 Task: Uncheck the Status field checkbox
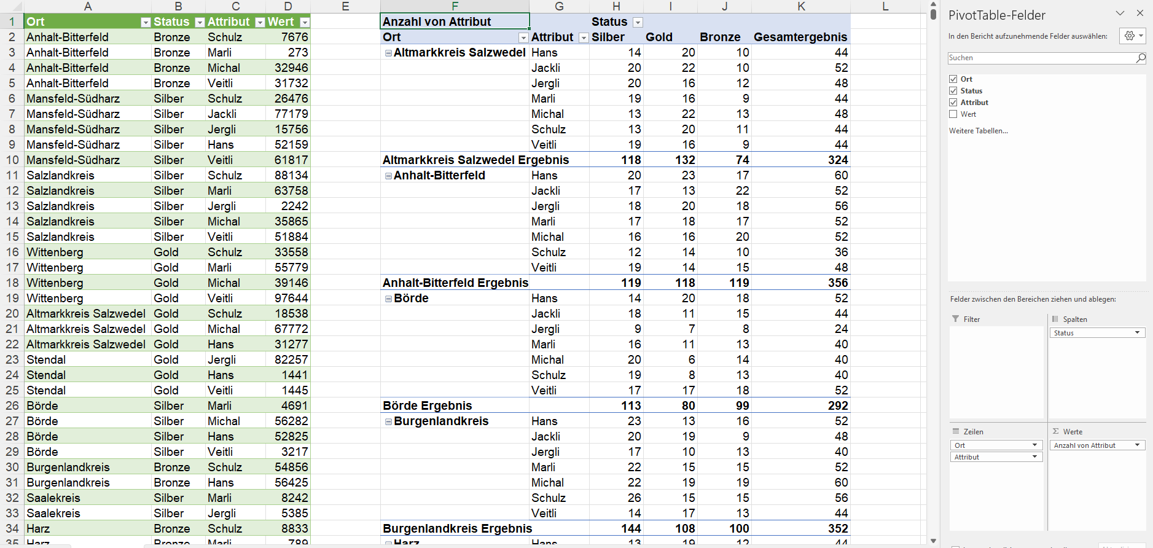click(953, 91)
